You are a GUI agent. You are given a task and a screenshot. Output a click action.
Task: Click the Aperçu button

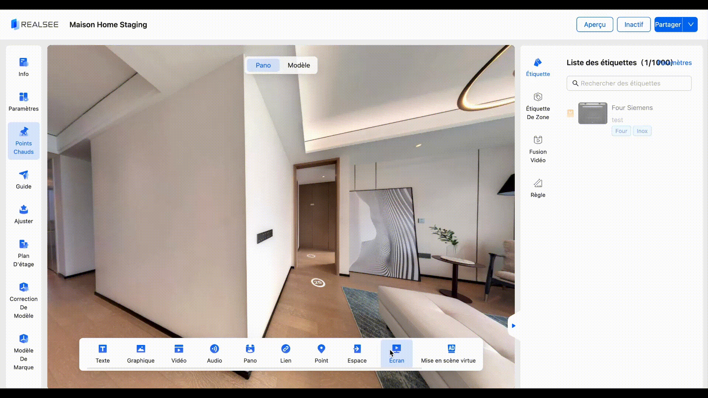[594, 25]
